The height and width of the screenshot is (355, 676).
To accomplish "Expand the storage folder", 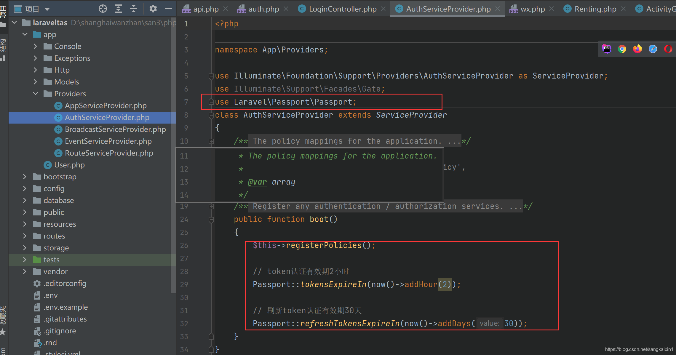I will 25,248.
